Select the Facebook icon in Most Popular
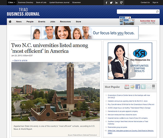Viewport: 163px width, 138px height. tap(138, 86)
